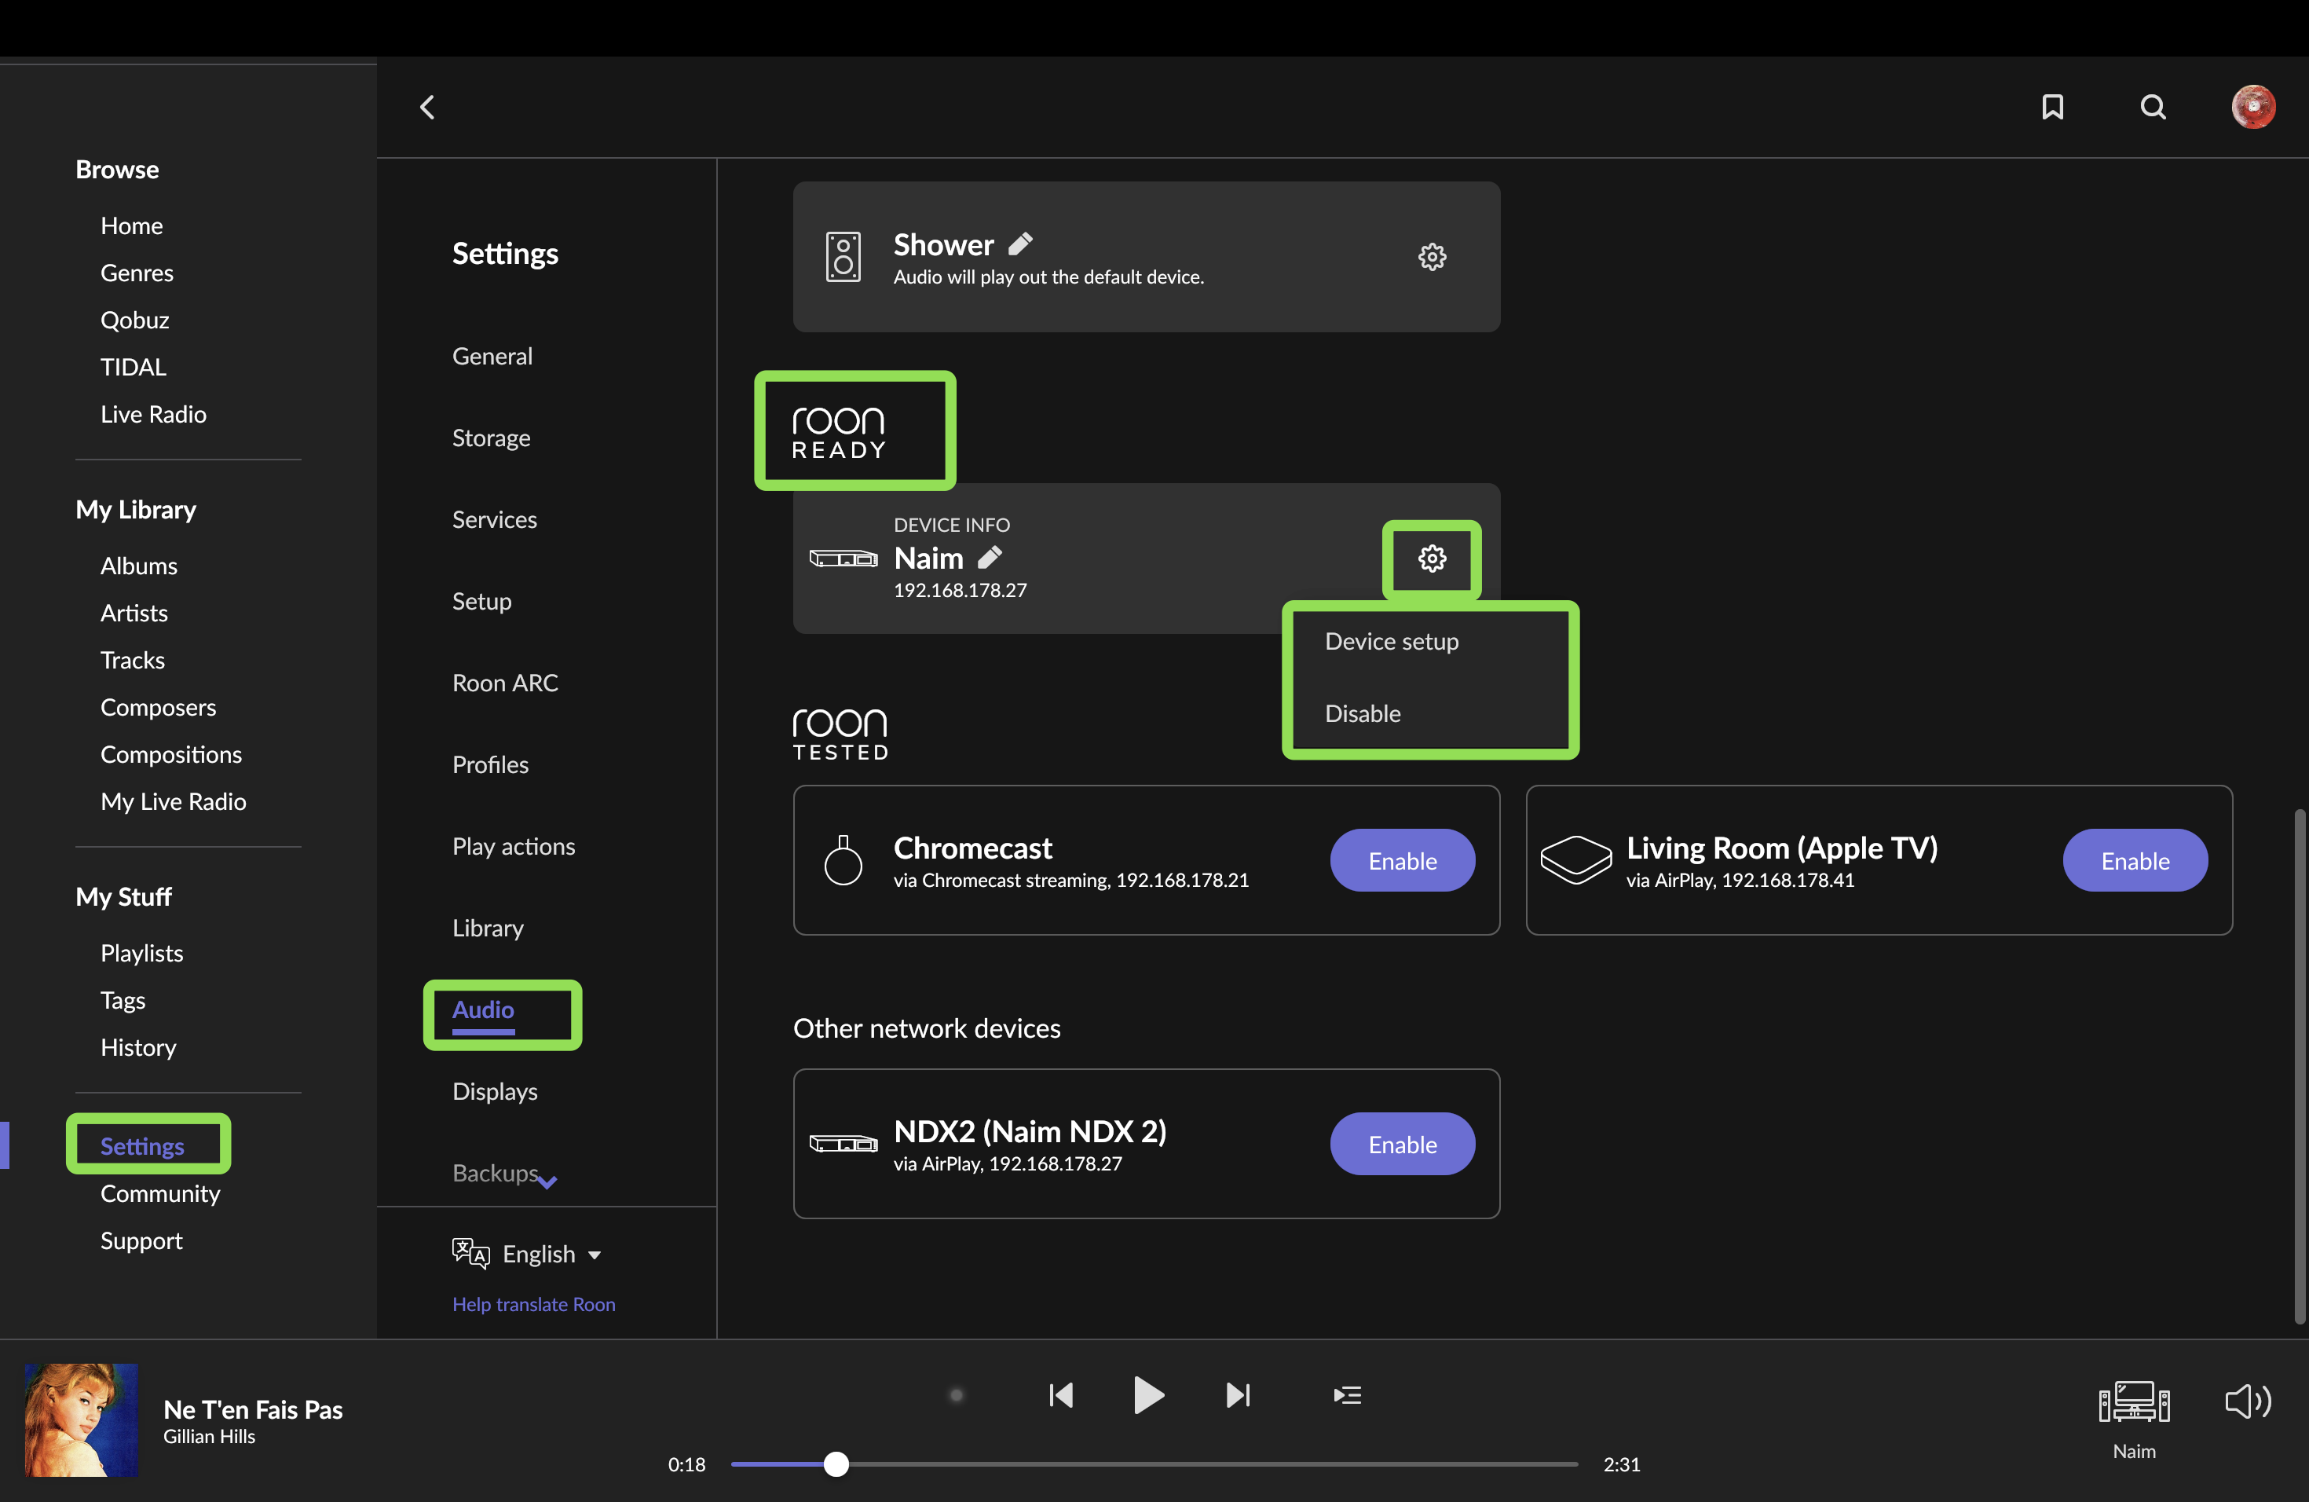Enable Living Room (Apple TV) device
2309x1502 pixels.
coord(2135,859)
